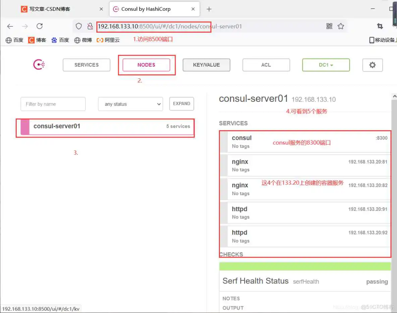Reload the current page
Image resolution: width=397 pixels, height=313 pixels.
[39, 26]
